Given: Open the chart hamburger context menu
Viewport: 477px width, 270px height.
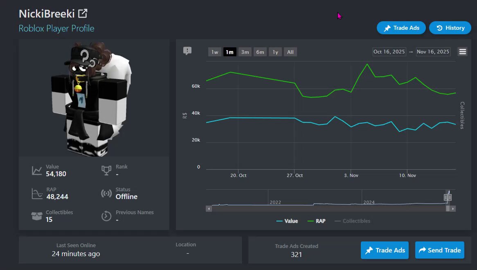Looking at the screenshot, I should (x=462, y=51).
